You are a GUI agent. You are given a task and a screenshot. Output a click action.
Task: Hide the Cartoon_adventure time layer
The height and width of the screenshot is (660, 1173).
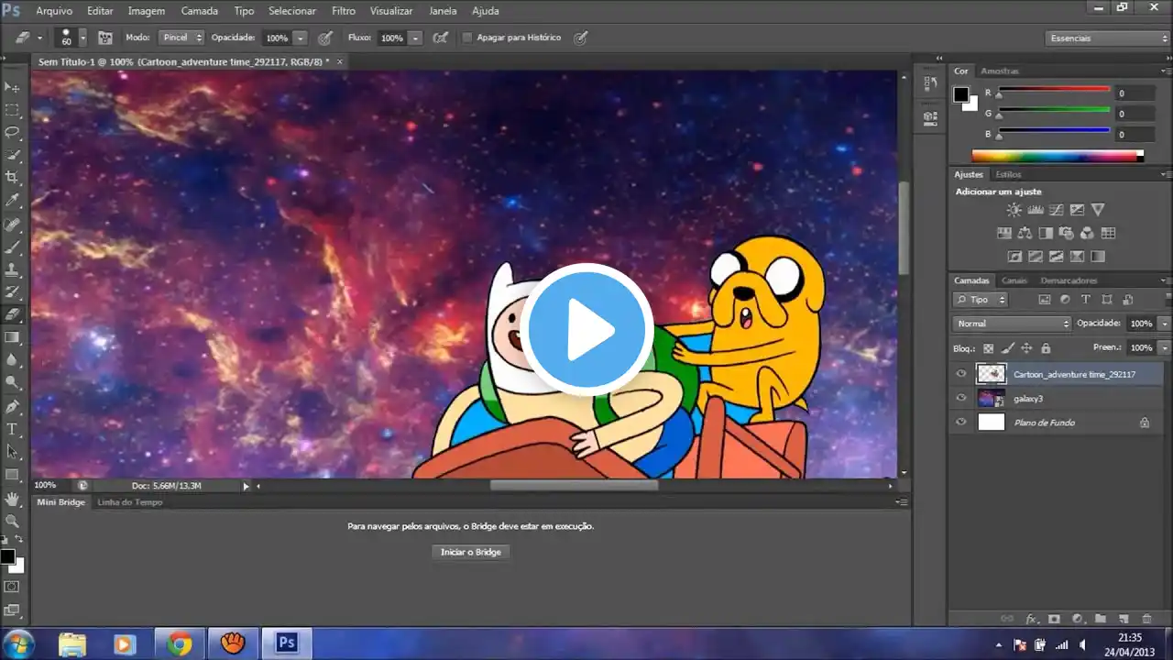960,374
